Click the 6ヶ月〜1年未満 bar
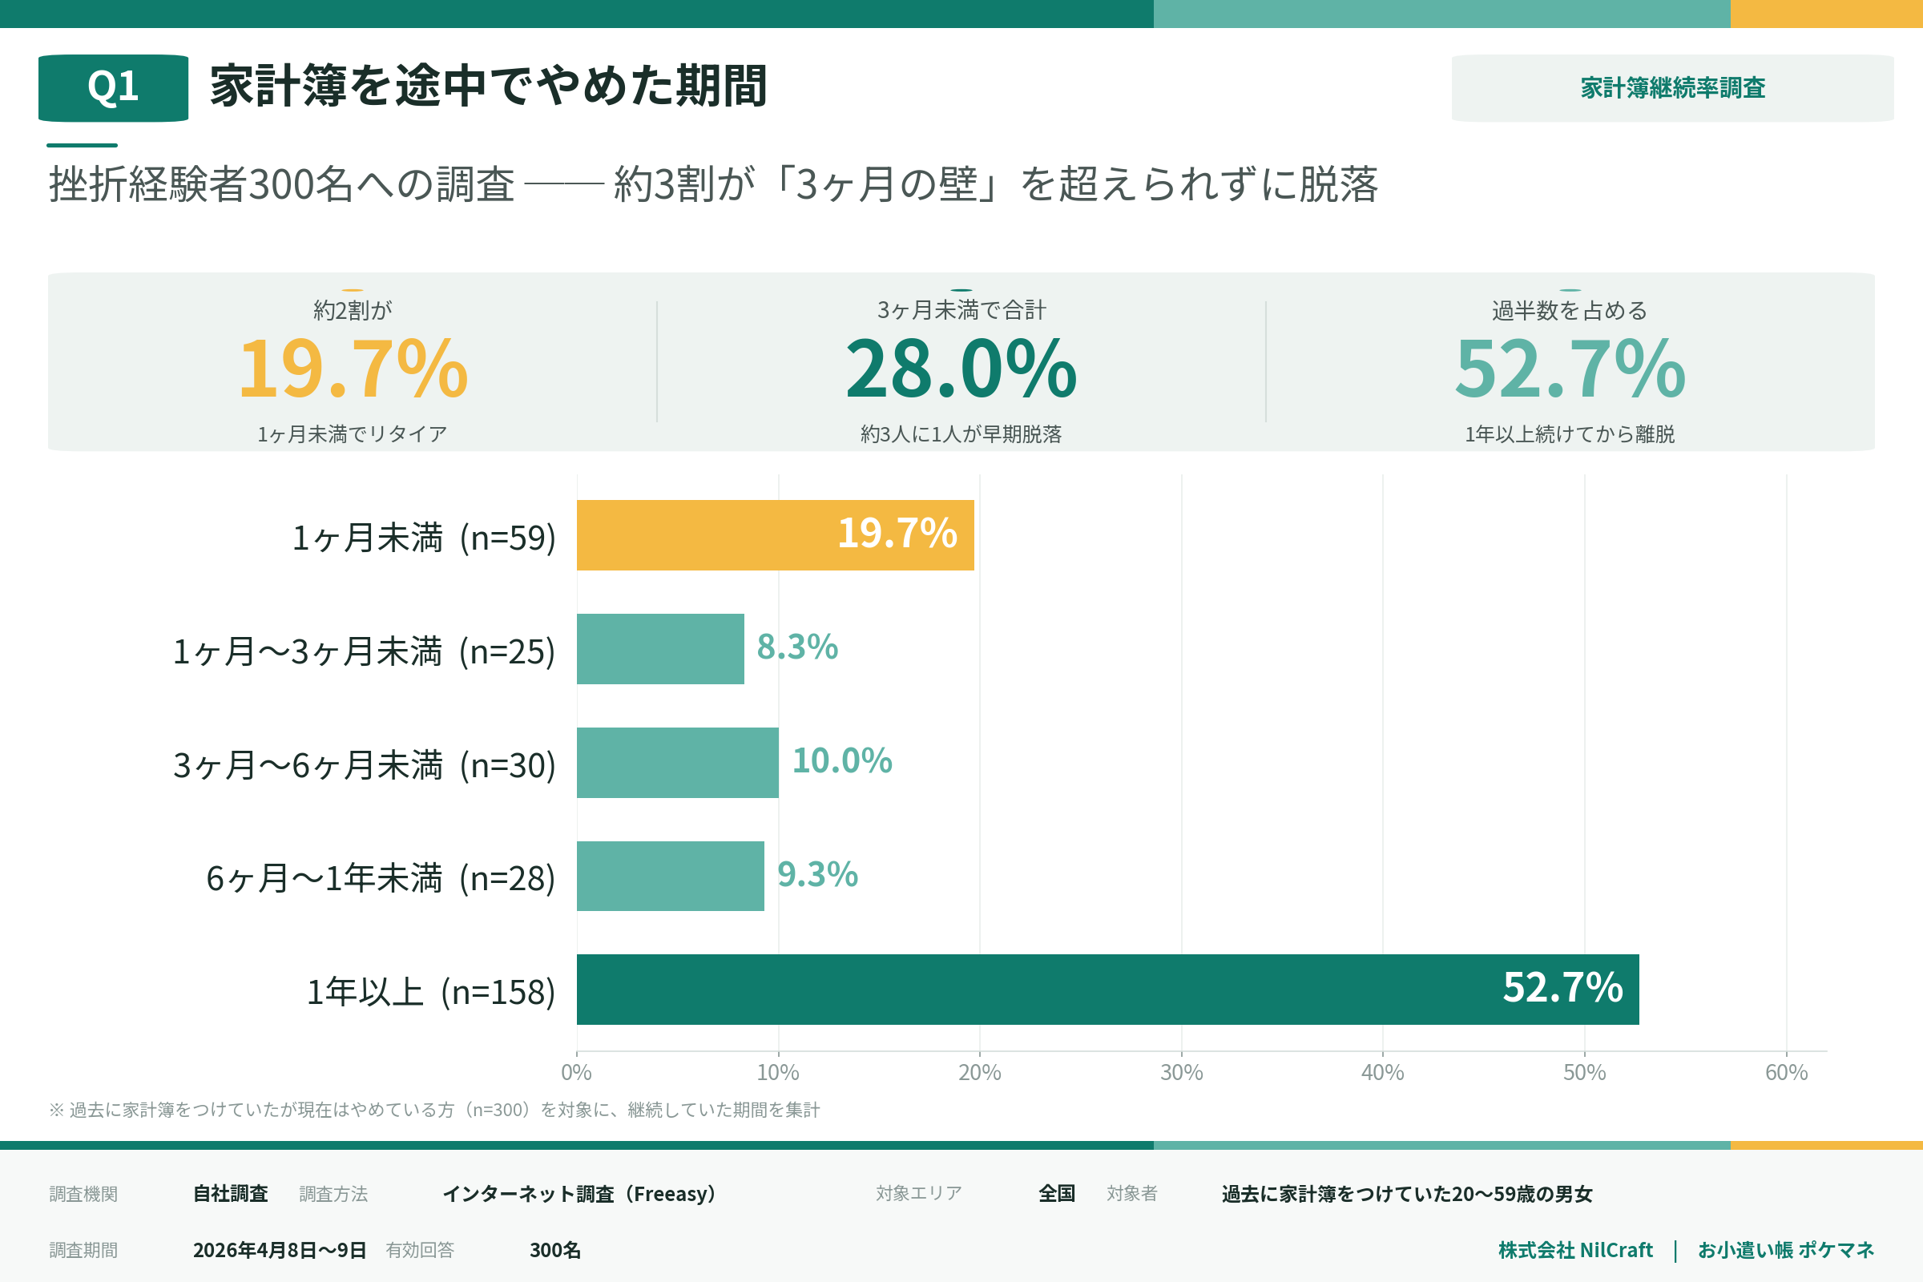1923x1282 pixels. point(670,876)
